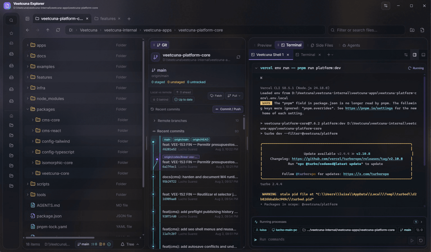The width and height of the screenshot is (431, 252).
Task: Expand the examples folder chevron
Action: click(28, 66)
